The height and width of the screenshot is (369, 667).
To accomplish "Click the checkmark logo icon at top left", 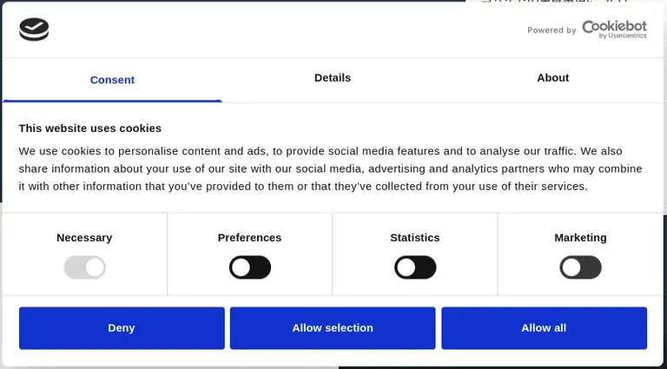I will 34,30.
